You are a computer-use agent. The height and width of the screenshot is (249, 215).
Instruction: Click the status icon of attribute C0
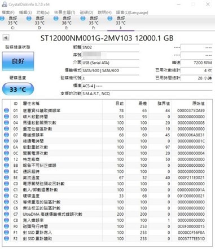tap(6, 184)
